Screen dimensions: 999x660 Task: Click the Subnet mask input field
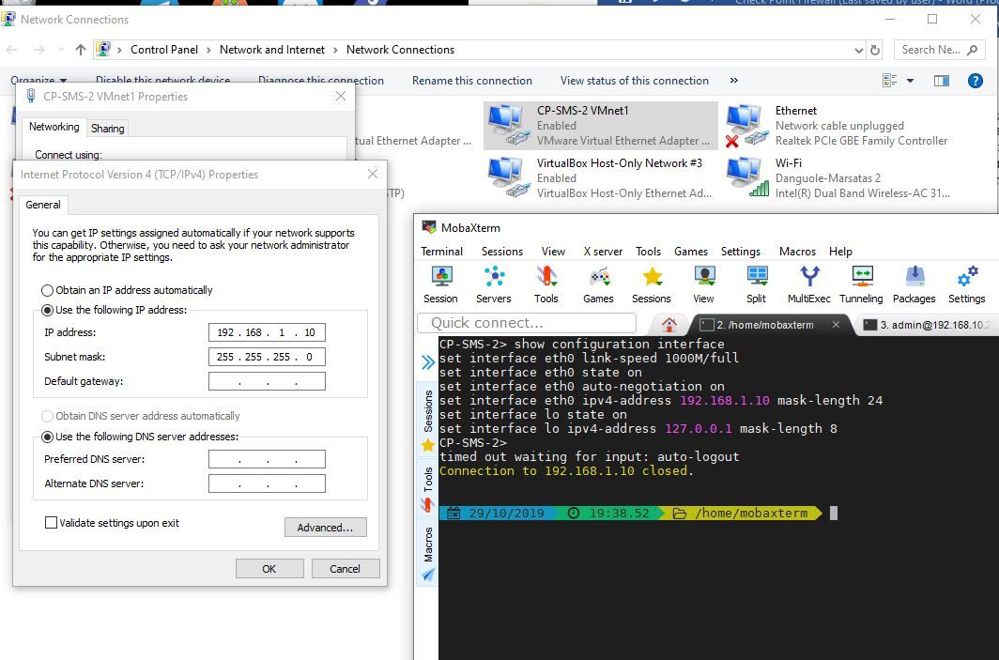click(267, 357)
